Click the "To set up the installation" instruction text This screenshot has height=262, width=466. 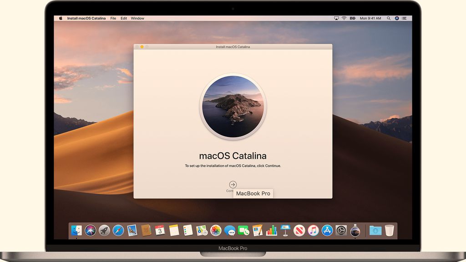[x=233, y=166]
